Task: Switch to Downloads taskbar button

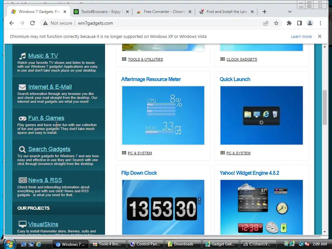Action: [x=183, y=244]
